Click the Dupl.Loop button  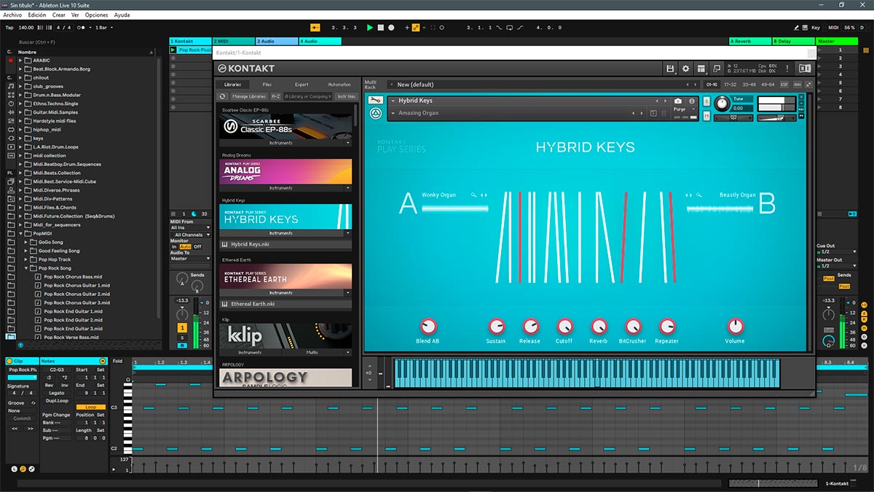57,401
